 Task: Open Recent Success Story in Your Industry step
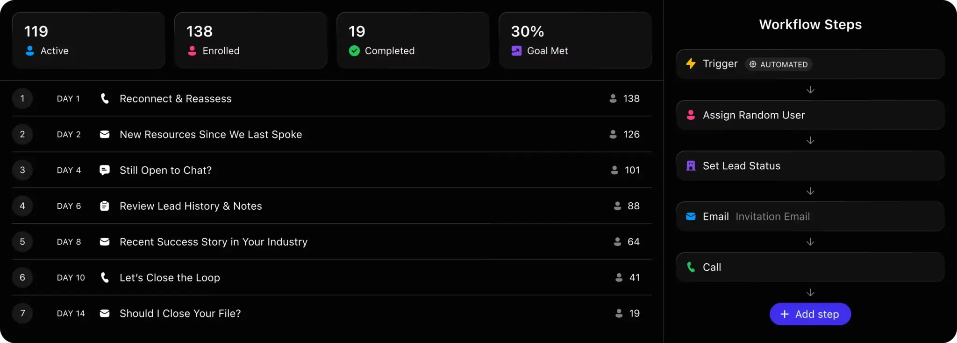(214, 242)
